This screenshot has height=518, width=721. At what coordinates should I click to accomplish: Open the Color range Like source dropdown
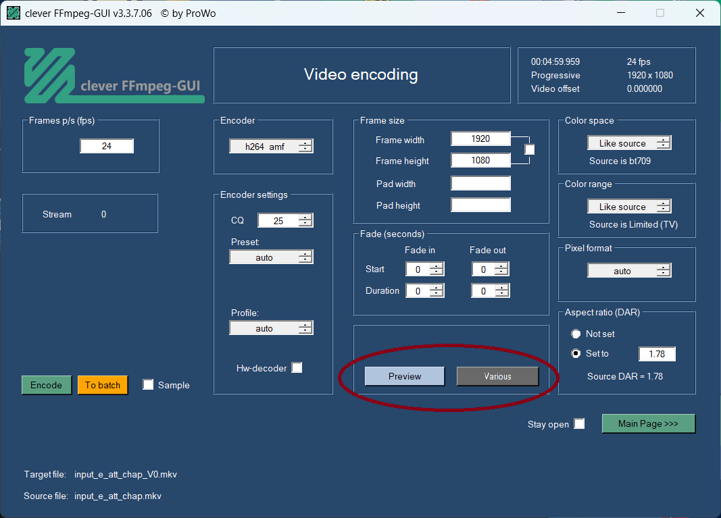tap(629, 207)
